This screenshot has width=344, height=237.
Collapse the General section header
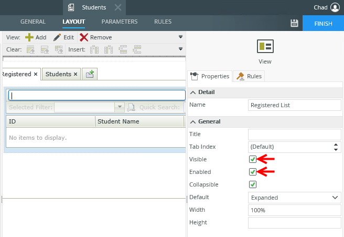(x=193, y=121)
